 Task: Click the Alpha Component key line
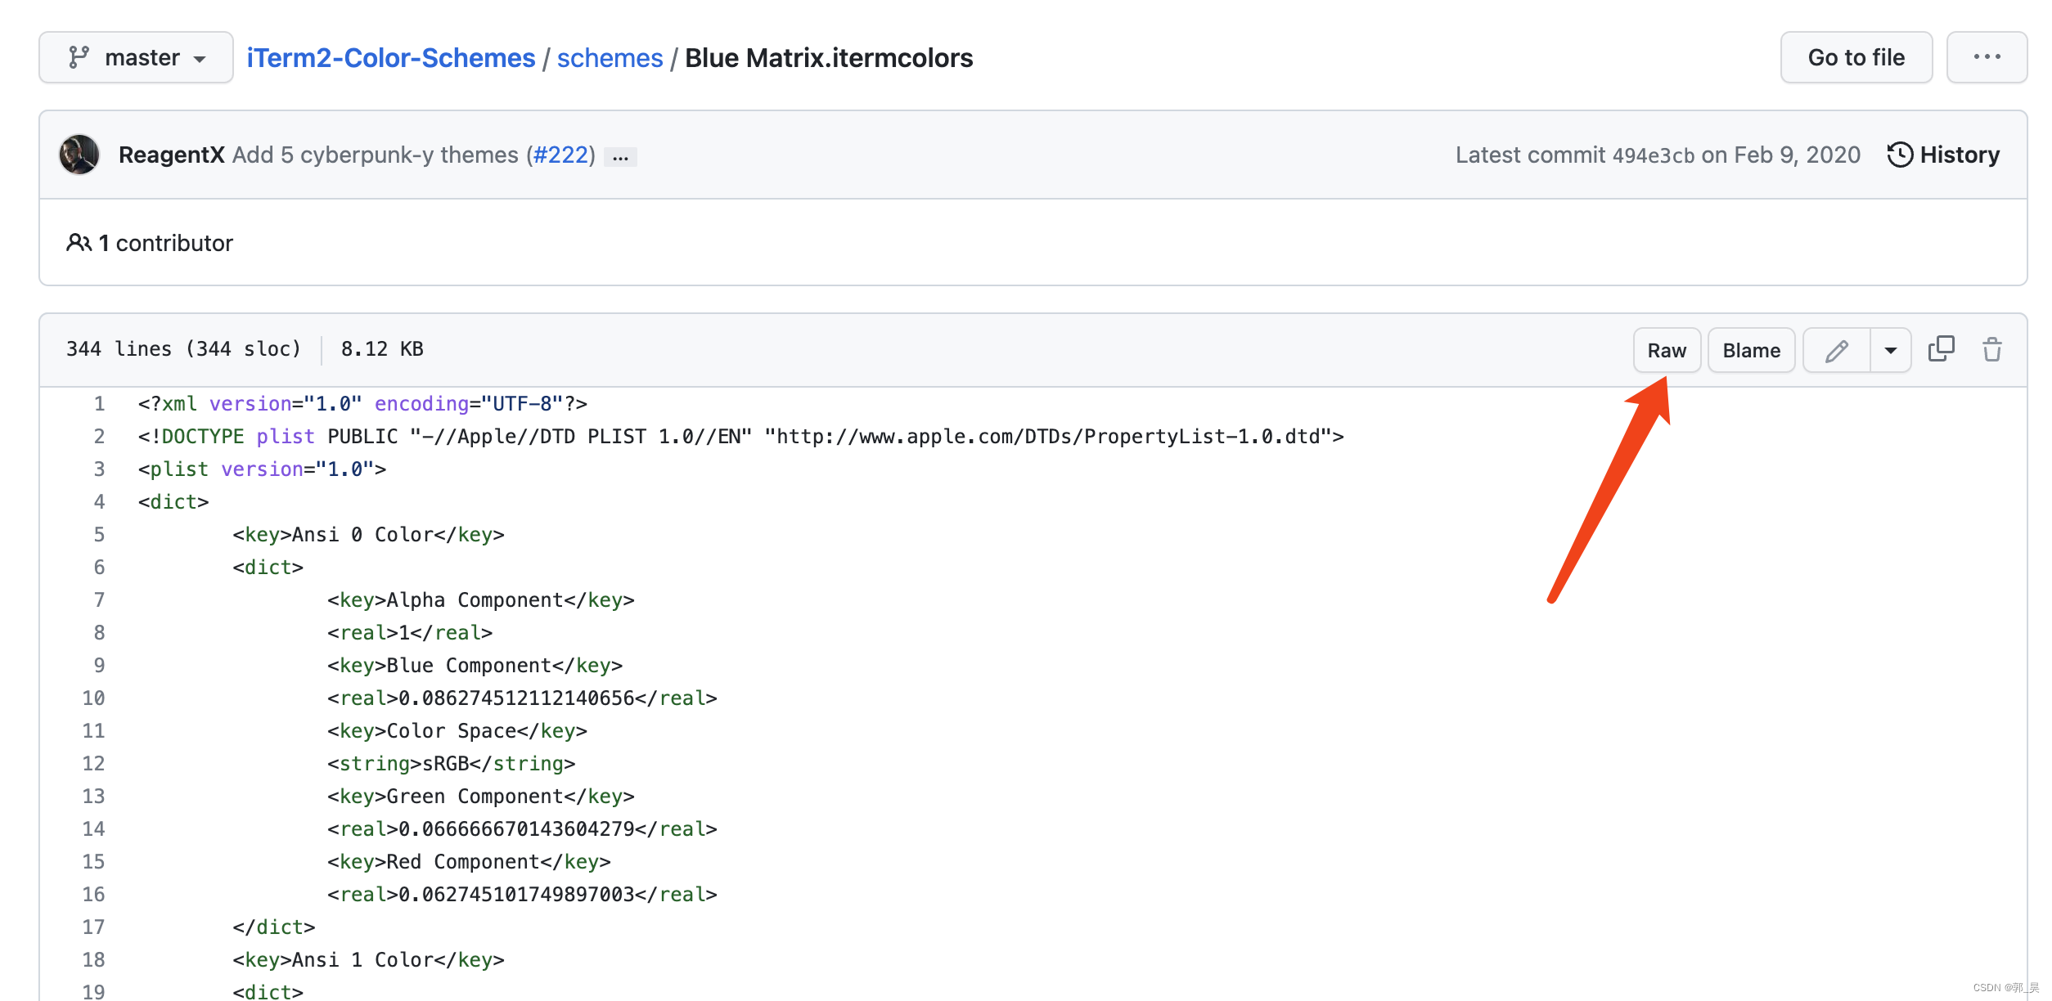(481, 599)
